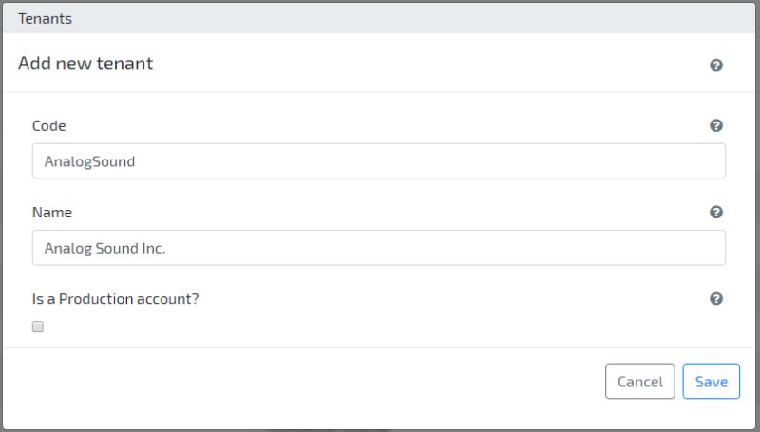Focus the Code input containing AnalogSound
Image resolution: width=760 pixels, height=432 pixels.
point(378,160)
